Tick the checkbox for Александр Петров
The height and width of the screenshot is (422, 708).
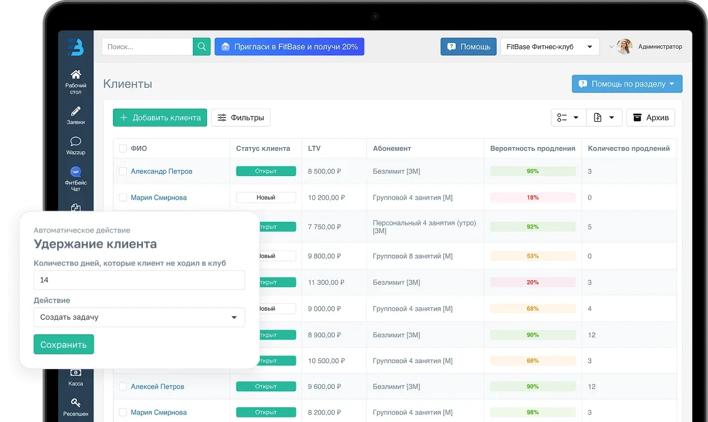point(123,171)
